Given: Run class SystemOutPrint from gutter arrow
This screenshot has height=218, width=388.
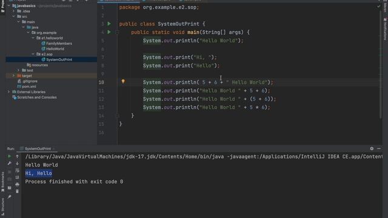Looking at the screenshot, I should coord(109,24).
